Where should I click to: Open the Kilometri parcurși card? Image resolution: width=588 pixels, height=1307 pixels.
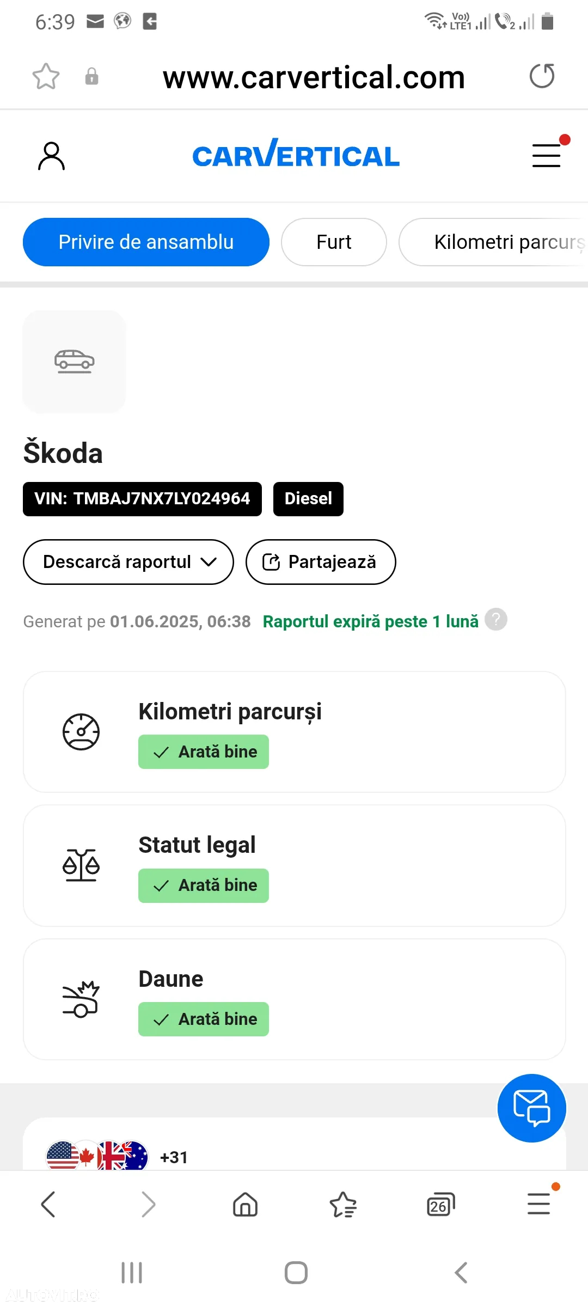295,732
